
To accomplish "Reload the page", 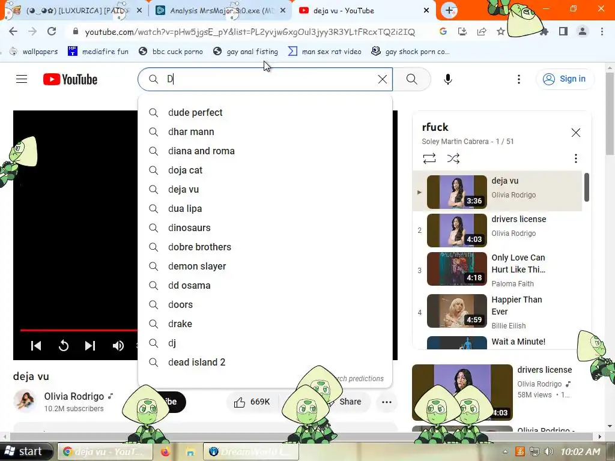I will tap(52, 31).
